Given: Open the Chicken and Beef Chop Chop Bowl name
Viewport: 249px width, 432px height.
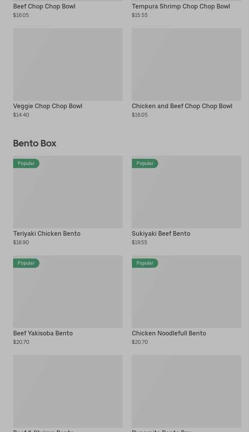Looking at the screenshot, I should 182,106.
